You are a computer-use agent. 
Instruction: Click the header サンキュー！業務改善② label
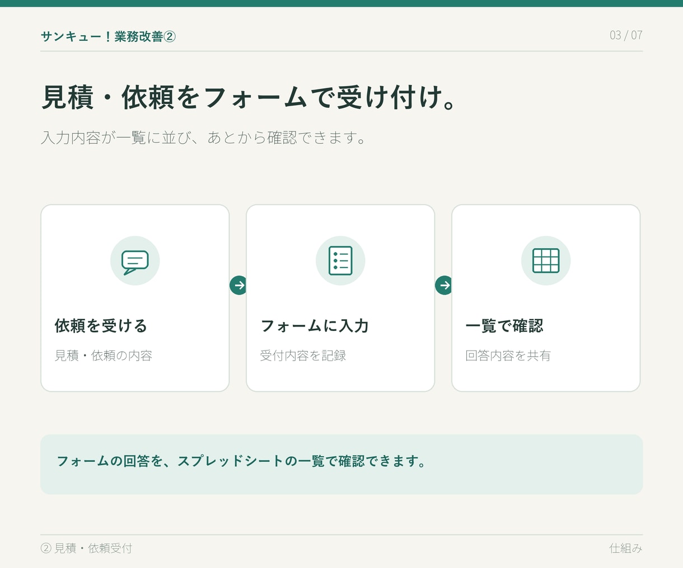pyautogui.click(x=108, y=36)
